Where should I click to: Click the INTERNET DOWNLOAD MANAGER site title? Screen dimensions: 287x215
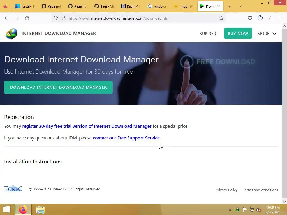59,34
